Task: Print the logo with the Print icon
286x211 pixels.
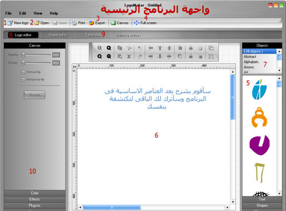Action: pos(74,23)
